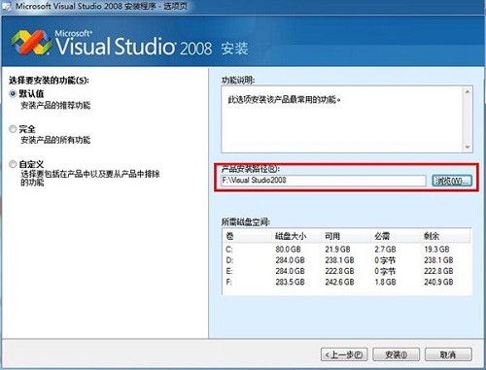This screenshot has height=370, width=486.
Task: Select the F: volume row
Action: tap(346, 282)
